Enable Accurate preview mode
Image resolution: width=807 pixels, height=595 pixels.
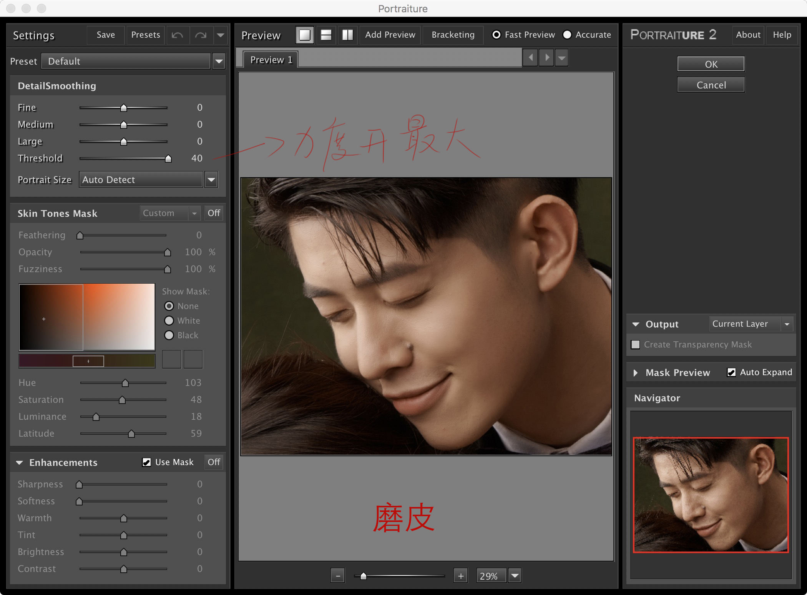point(567,35)
